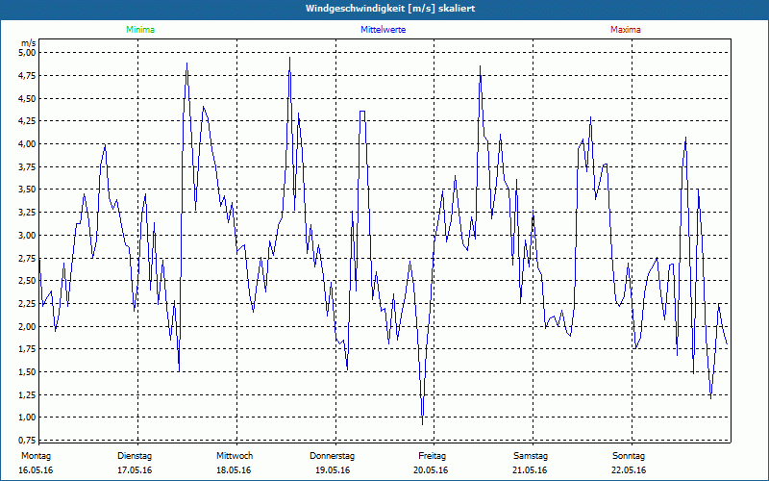Click the green Minima legend label

point(140,30)
